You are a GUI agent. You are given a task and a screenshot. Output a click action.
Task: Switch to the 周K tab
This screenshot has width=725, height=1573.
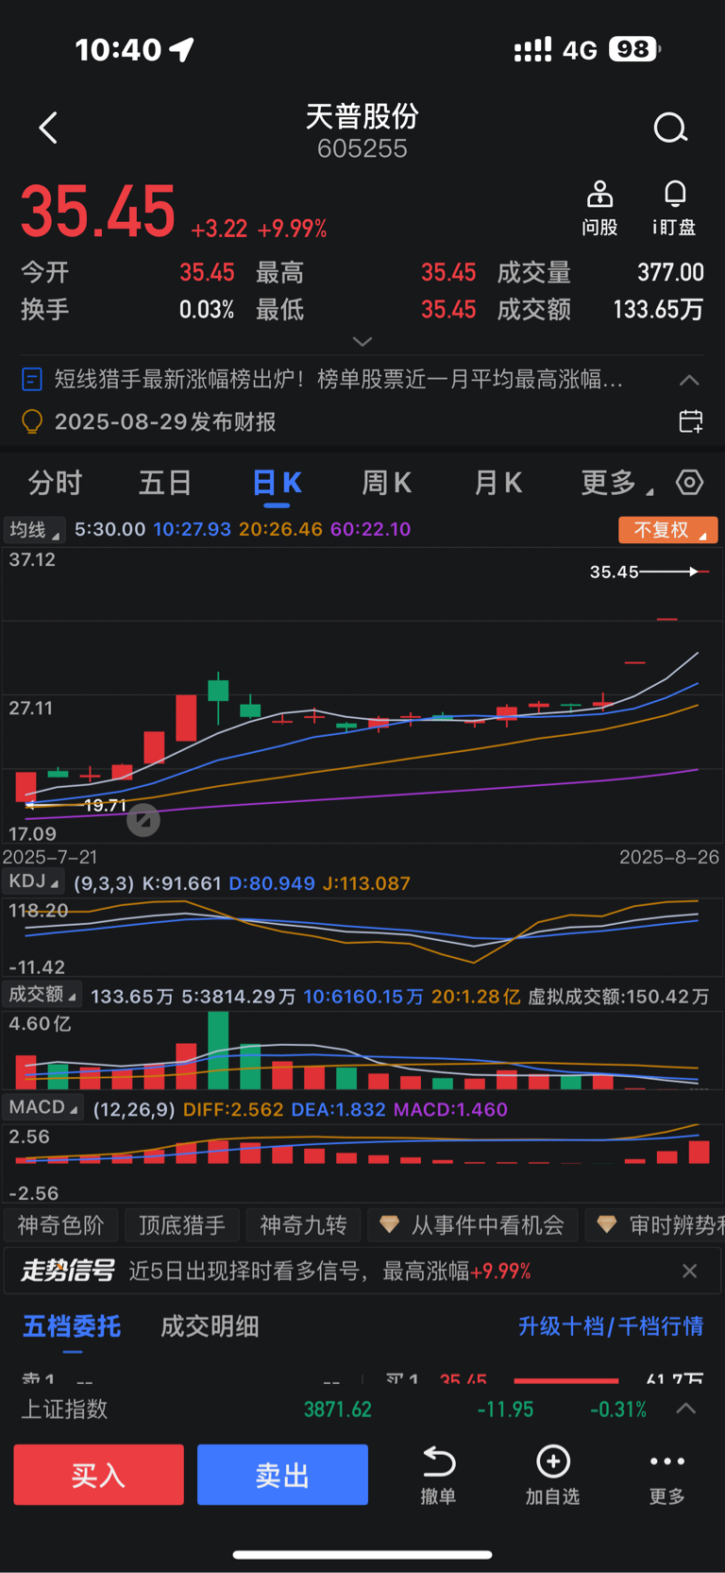pos(387,483)
